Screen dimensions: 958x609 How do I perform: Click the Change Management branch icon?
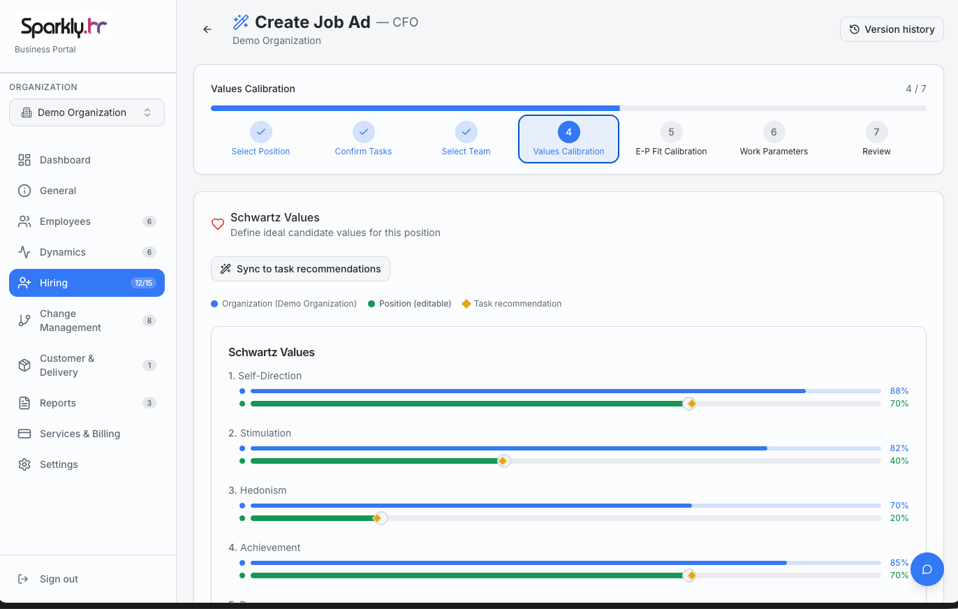[x=24, y=321]
